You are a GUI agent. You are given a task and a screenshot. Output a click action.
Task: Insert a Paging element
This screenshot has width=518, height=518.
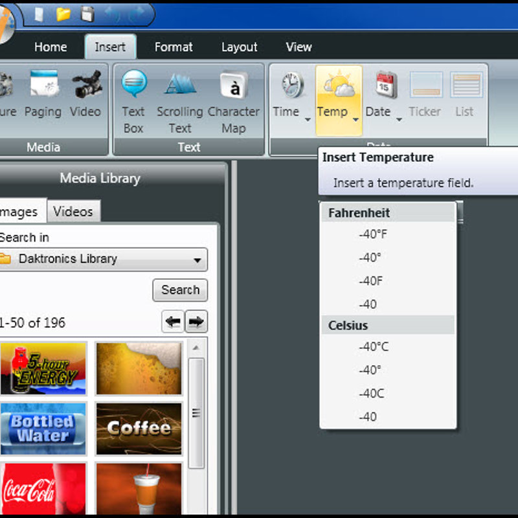(43, 85)
